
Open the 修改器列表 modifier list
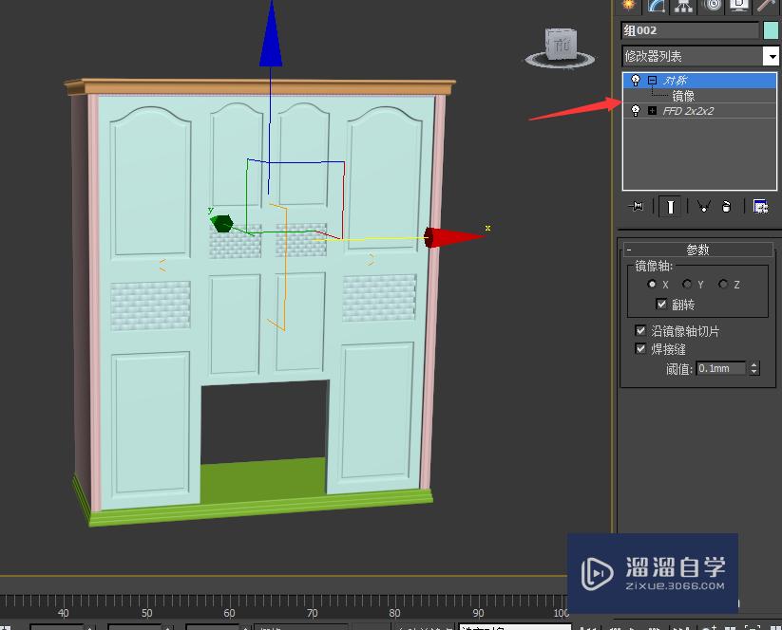pyautogui.click(x=693, y=56)
